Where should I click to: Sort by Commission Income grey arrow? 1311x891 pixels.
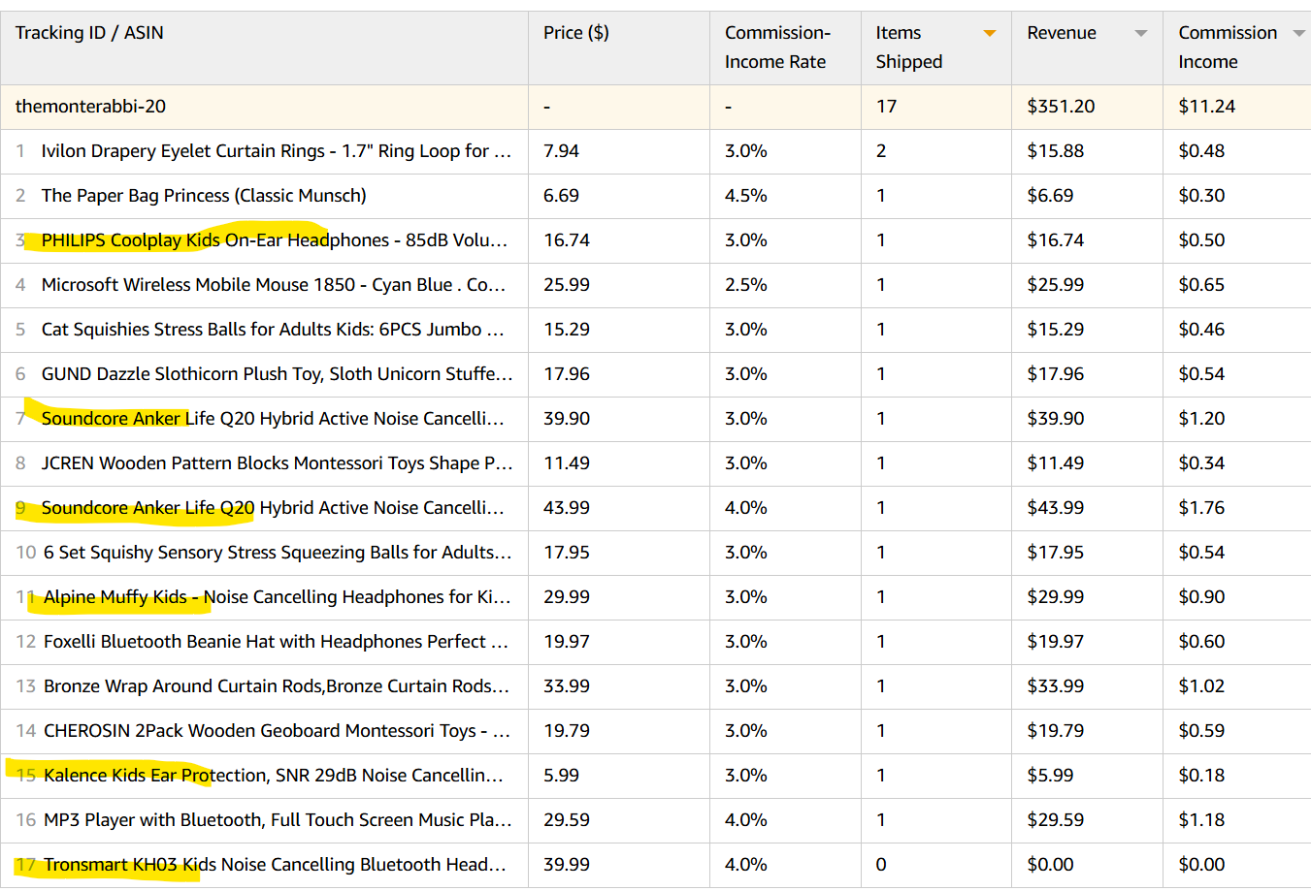tap(1299, 34)
